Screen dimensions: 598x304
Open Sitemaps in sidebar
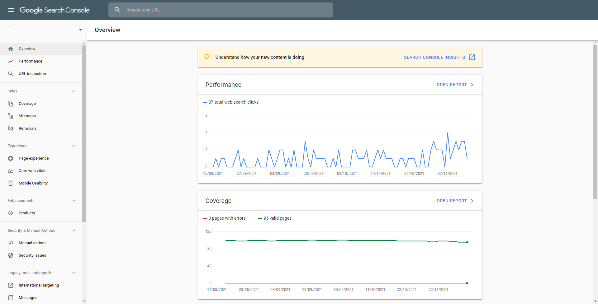click(41, 116)
